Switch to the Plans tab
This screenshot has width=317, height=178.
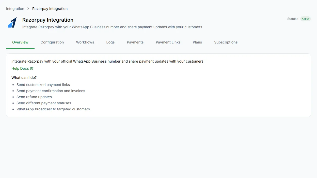pyautogui.click(x=197, y=42)
